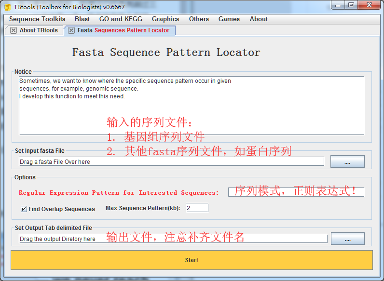The image size is (384, 281).
Task: Open the Games menu
Action: point(229,19)
